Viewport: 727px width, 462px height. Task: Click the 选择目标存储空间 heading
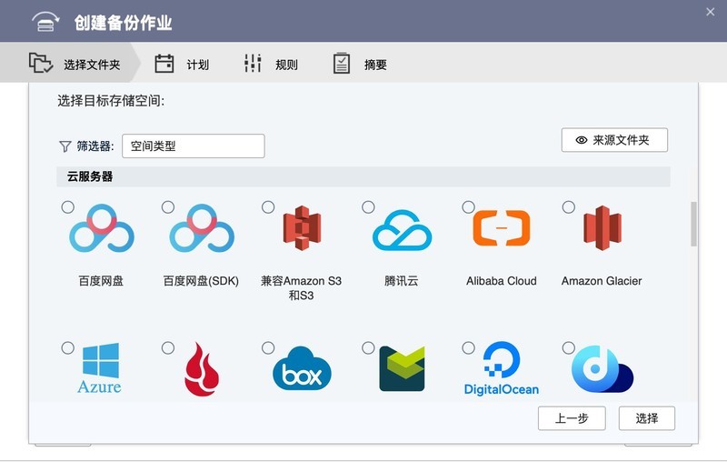111,101
